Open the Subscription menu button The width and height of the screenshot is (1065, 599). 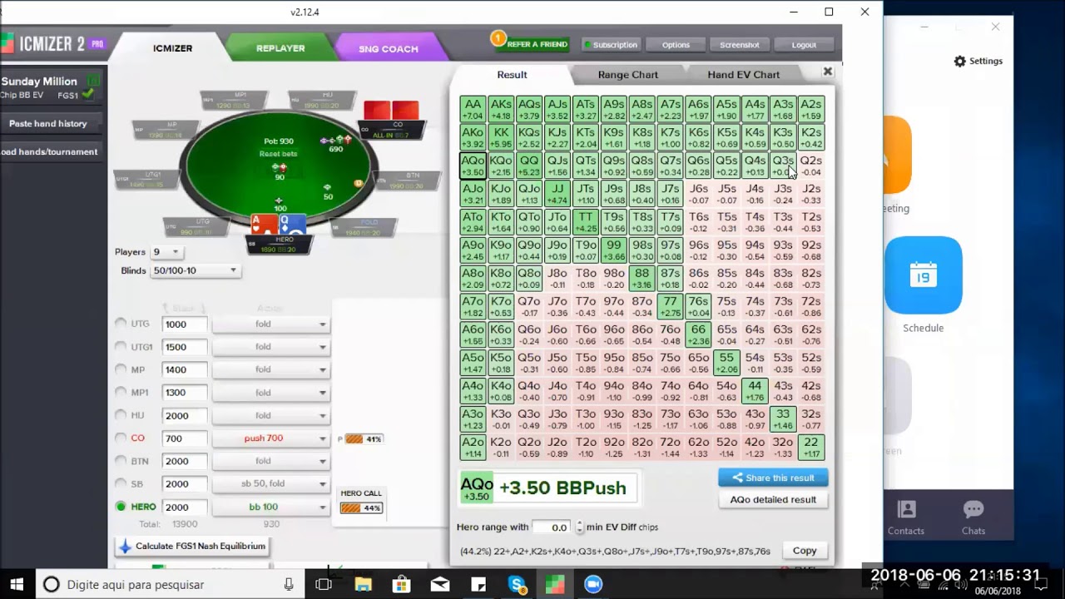click(x=610, y=45)
